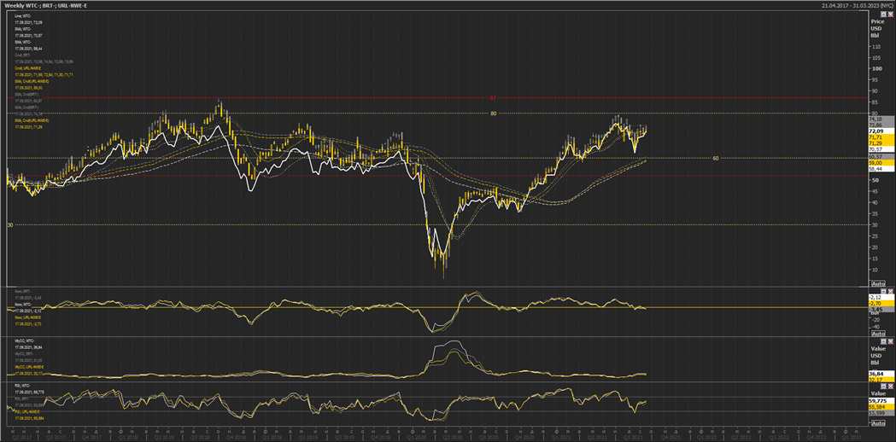The height and width of the screenshot is (442, 896).
Task: Minimize the RSI indicator panel
Action: pos(883,386)
